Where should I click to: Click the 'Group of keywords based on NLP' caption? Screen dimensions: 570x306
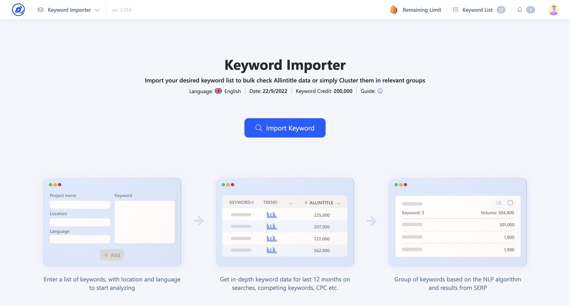tap(458, 284)
